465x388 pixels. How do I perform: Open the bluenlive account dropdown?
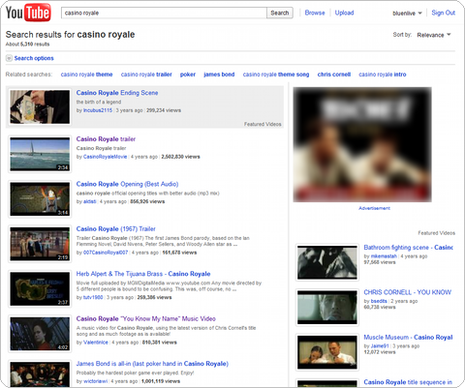tap(407, 14)
